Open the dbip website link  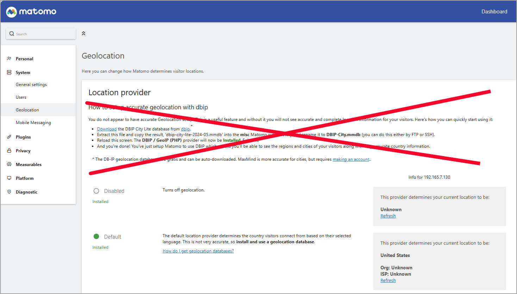[185, 129]
